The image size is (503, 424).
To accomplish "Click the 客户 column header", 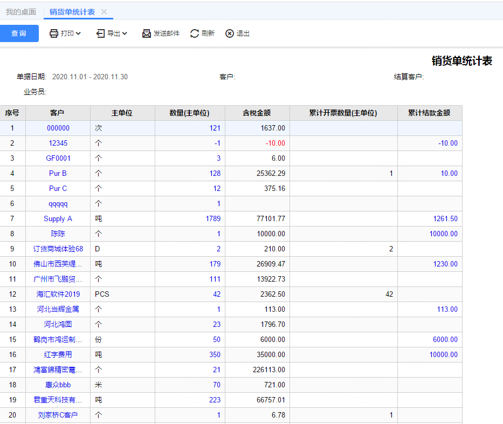I will click(x=58, y=113).
